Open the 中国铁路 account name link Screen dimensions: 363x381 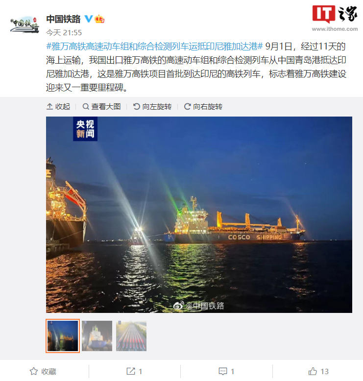pos(64,19)
